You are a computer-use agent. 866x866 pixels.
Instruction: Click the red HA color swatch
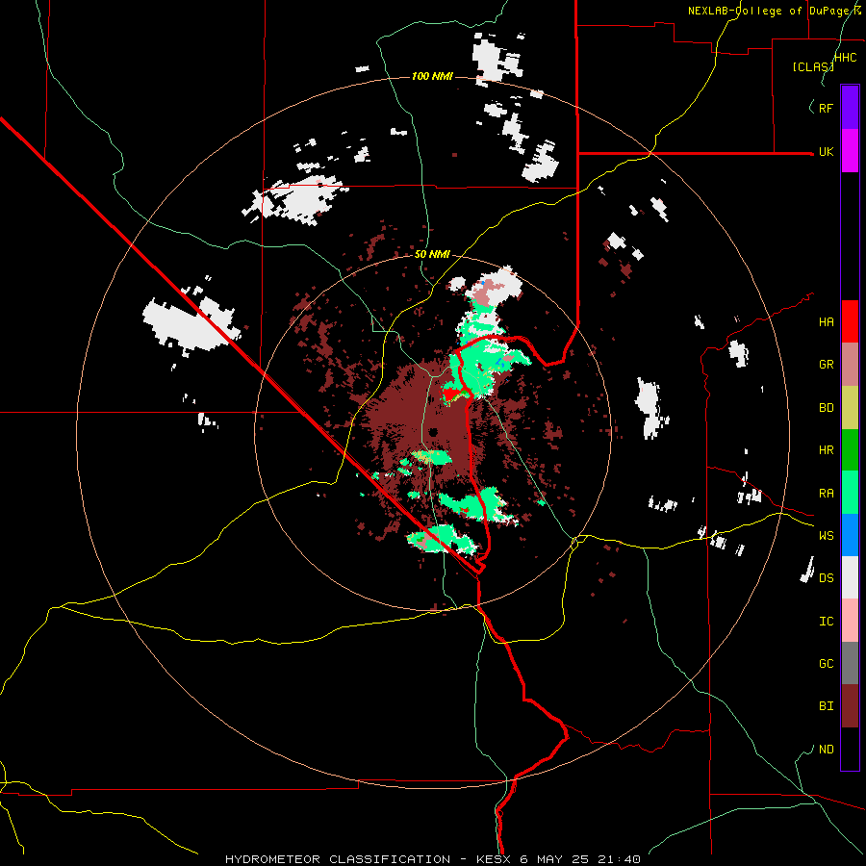[x=850, y=321]
